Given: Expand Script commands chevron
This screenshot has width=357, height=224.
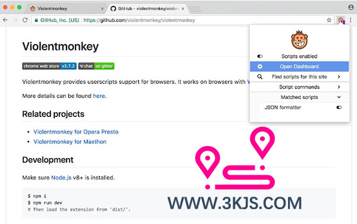Looking at the screenshot, I should [339, 87].
